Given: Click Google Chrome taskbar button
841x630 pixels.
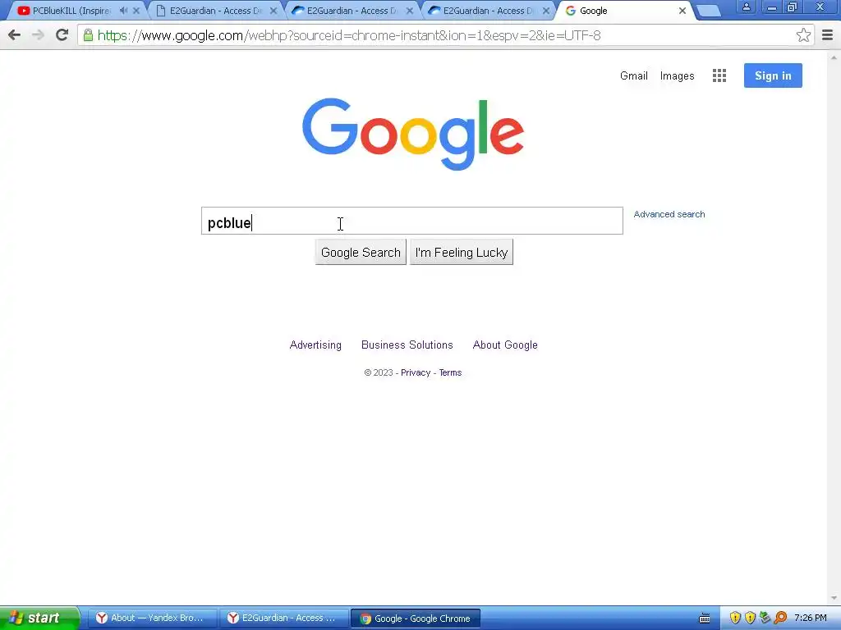Looking at the screenshot, I should [415, 619].
